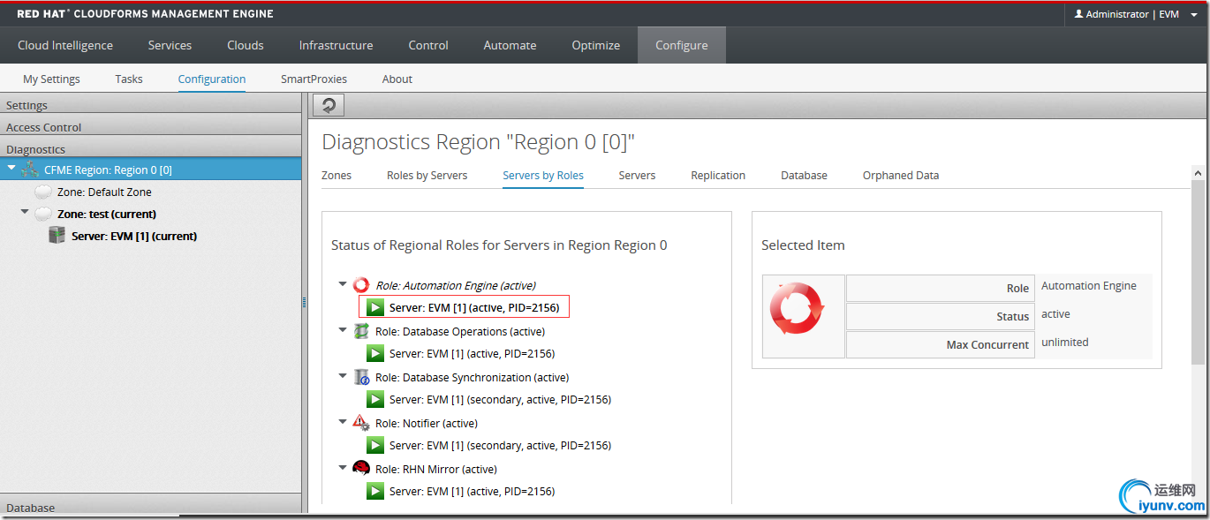Switch to the Replication tab

[718, 175]
